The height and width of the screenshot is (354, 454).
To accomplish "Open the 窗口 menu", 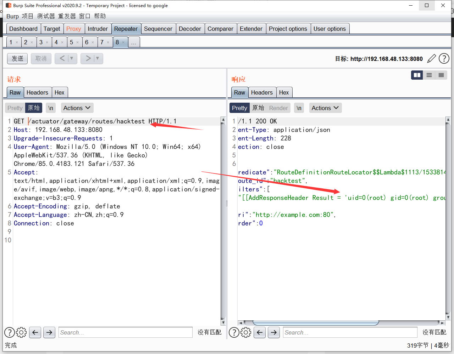I will (85, 16).
